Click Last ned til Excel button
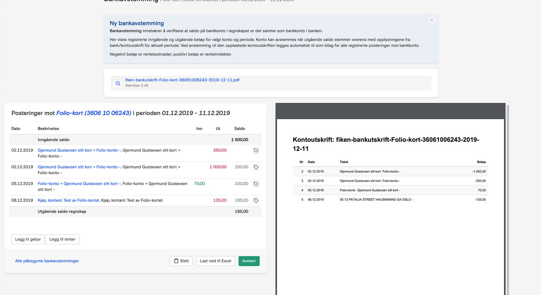Screen dimensions: 541x295 216,261
